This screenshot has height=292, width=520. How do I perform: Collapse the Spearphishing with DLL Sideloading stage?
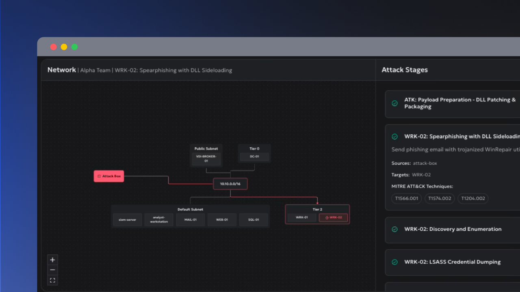[462, 137]
